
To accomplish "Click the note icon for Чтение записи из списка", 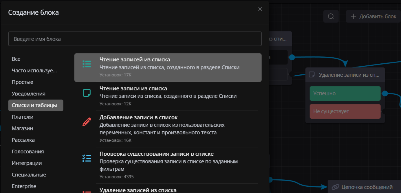I will (x=87, y=93).
